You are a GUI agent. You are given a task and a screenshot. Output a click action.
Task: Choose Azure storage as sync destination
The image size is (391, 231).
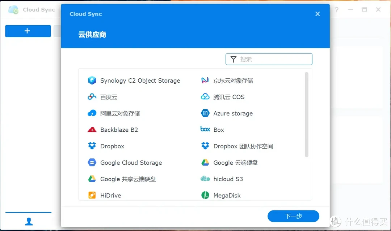click(x=233, y=113)
